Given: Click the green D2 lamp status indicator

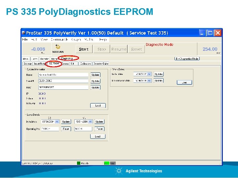Looking at the screenshot, I should pos(106,163).
